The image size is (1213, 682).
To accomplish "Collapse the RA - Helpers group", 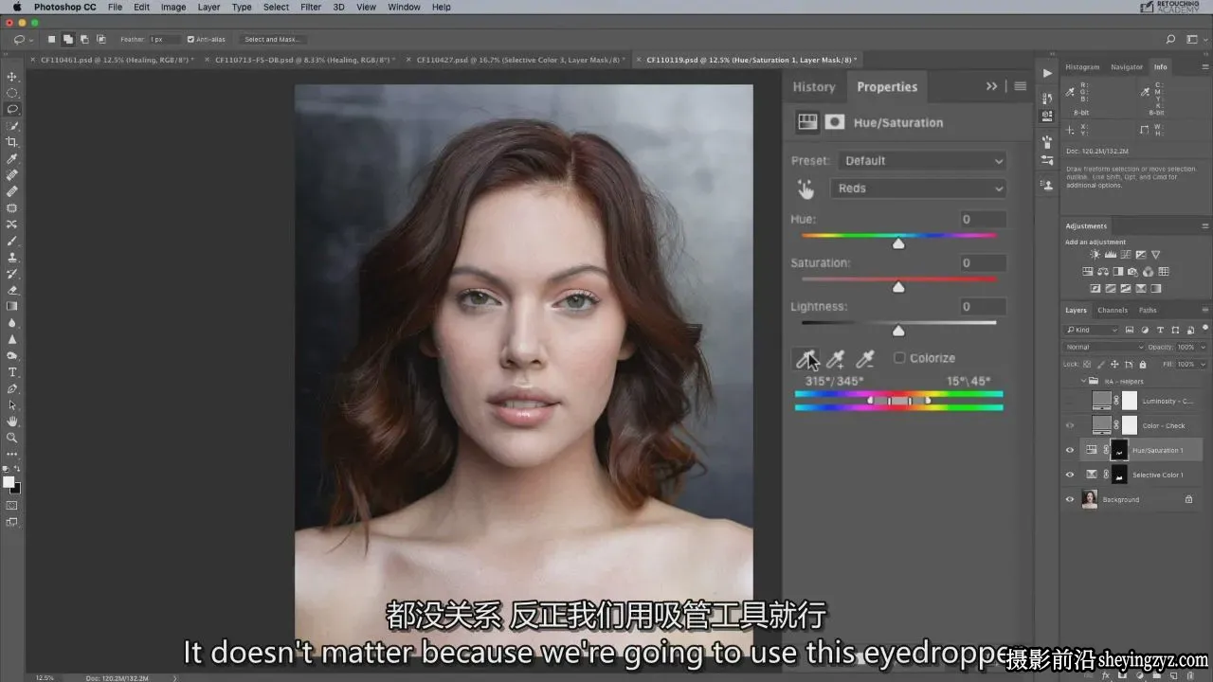I will pos(1083,382).
